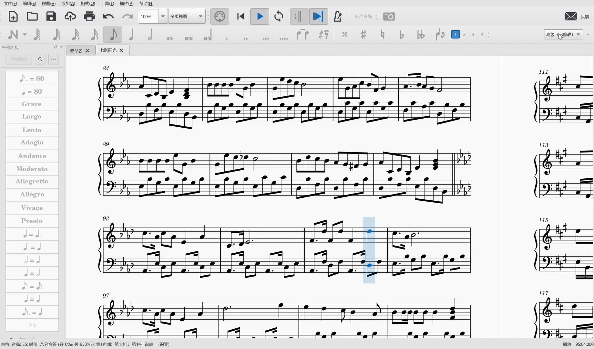
Task: Add a tie to selected note
Action: tap(302, 35)
